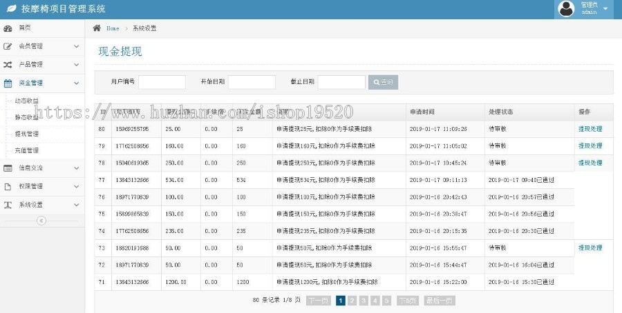622x313 pixels.
Task: Focus the 开始日期 input field
Action: 252,82
